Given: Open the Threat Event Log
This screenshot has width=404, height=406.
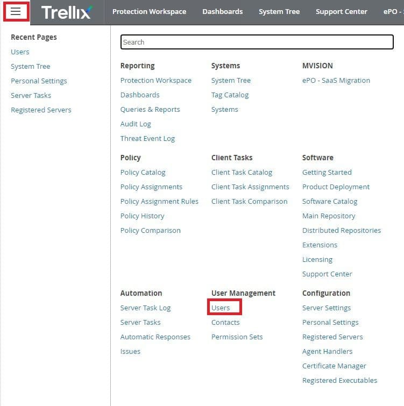Looking at the screenshot, I should (x=147, y=138).
